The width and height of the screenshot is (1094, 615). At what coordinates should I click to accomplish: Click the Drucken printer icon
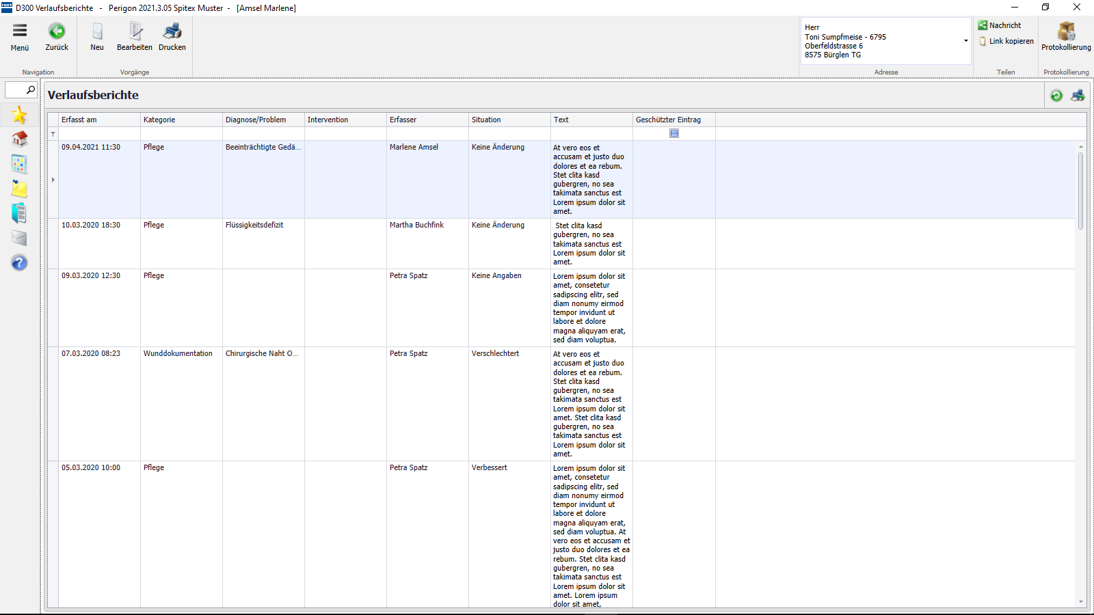pyautogui.click(x=172, y=31)
